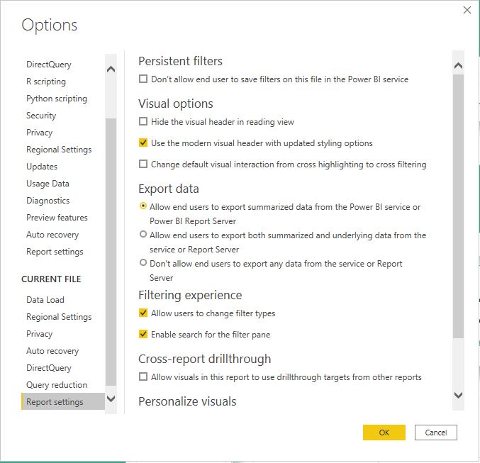Select Don't allow end users to export data
Image resolution: width=480 pixels, height=463 pixels.
click(x=143, y=262)
